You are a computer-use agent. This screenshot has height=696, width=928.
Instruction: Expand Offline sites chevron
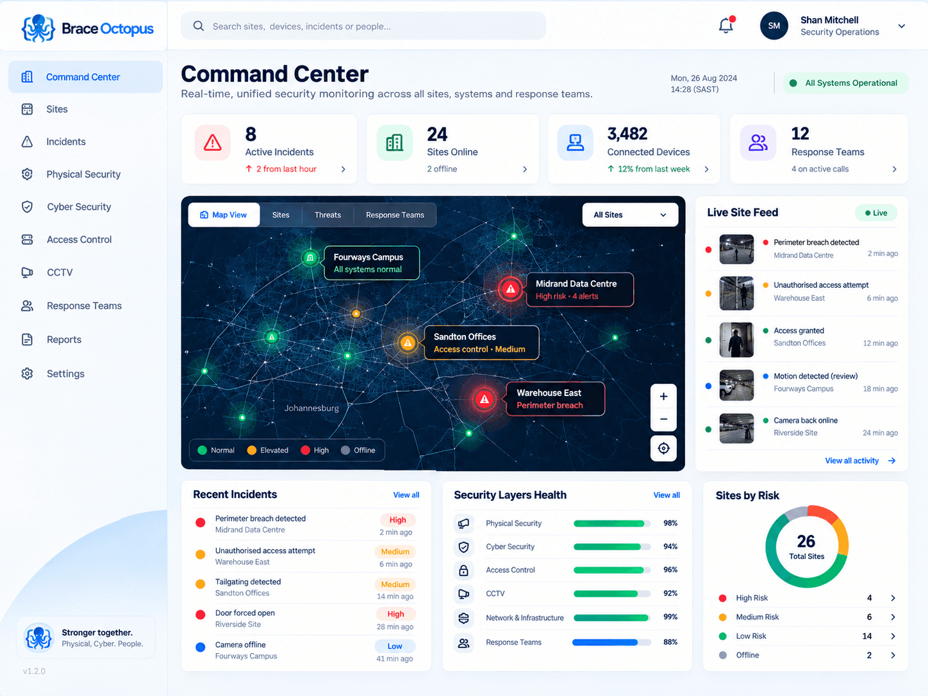point(893,655)
